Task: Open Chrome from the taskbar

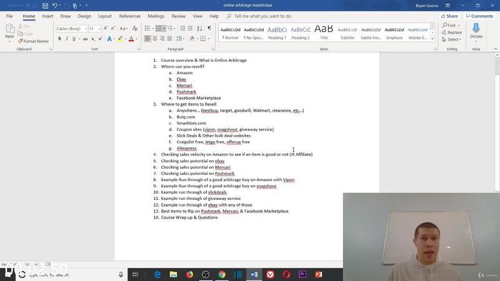Action: coord(222,274)
